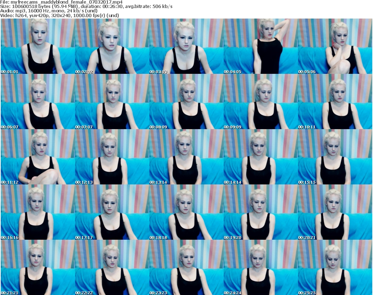Image resolution: width=373 pixels, height=295 pixels.
Task: Select the frame marked 00:24:24
Action: pos(261,267)
